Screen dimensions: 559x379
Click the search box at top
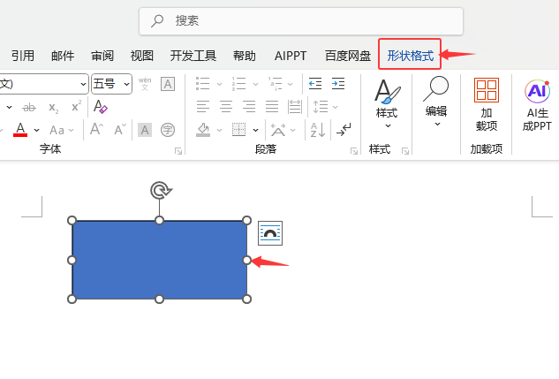coord(301,21)
